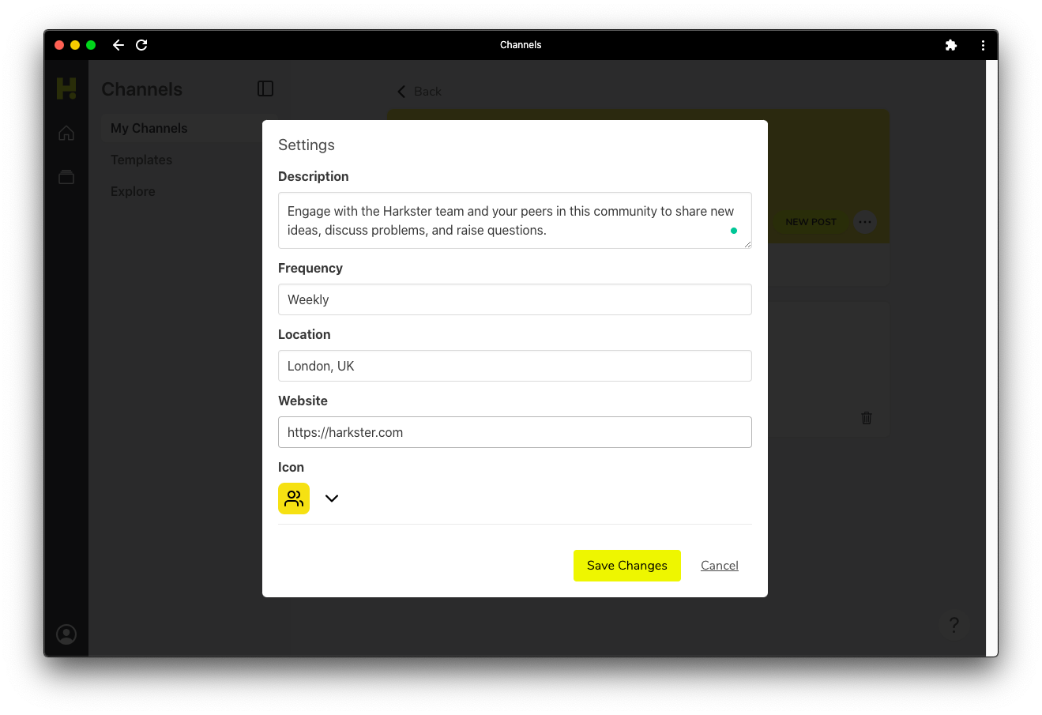Click the help question mark icon

[954, 625]
